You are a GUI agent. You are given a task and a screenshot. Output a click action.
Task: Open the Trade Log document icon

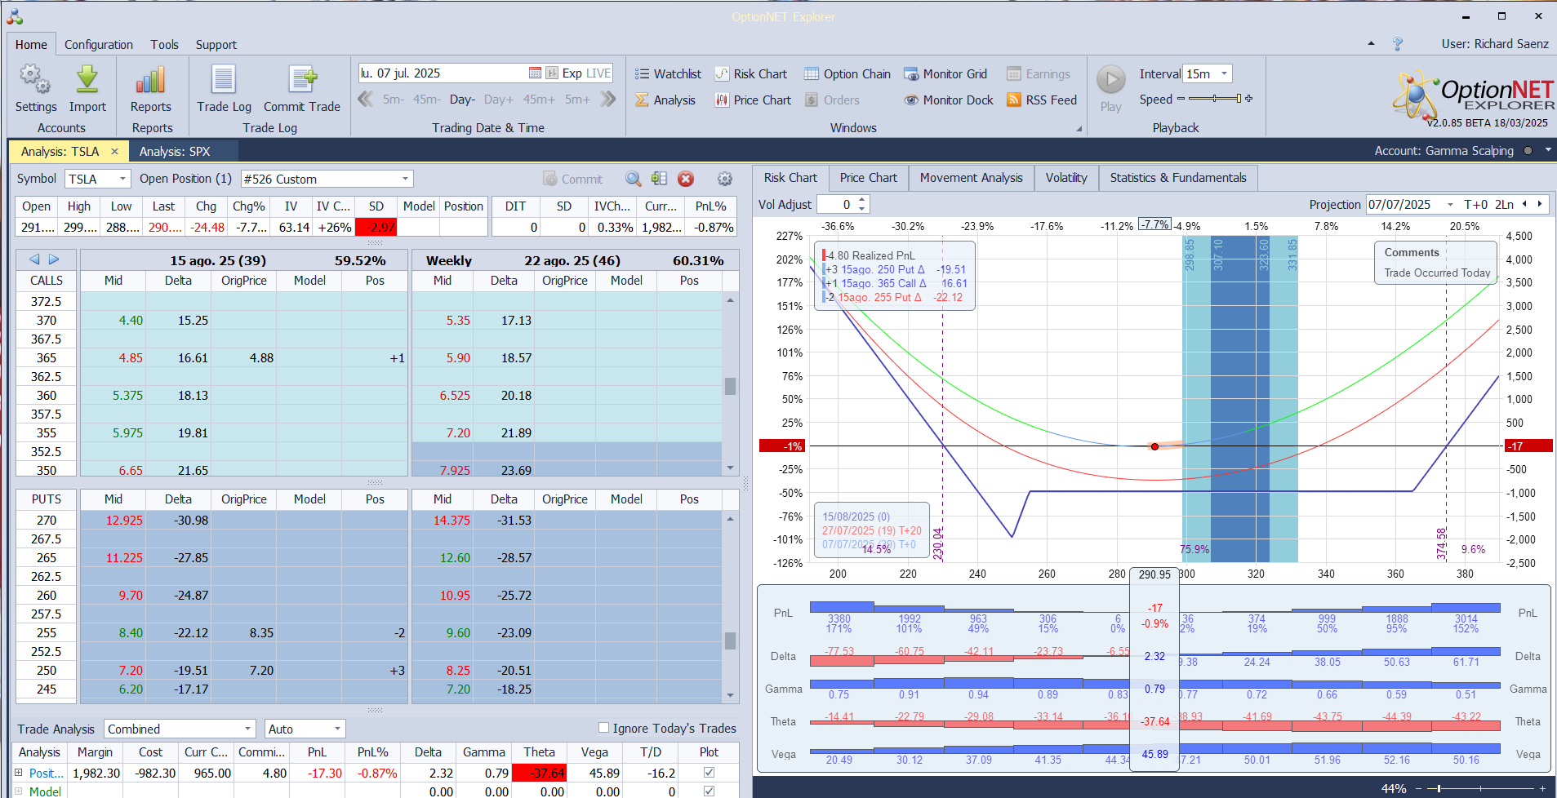pos(224,79)
